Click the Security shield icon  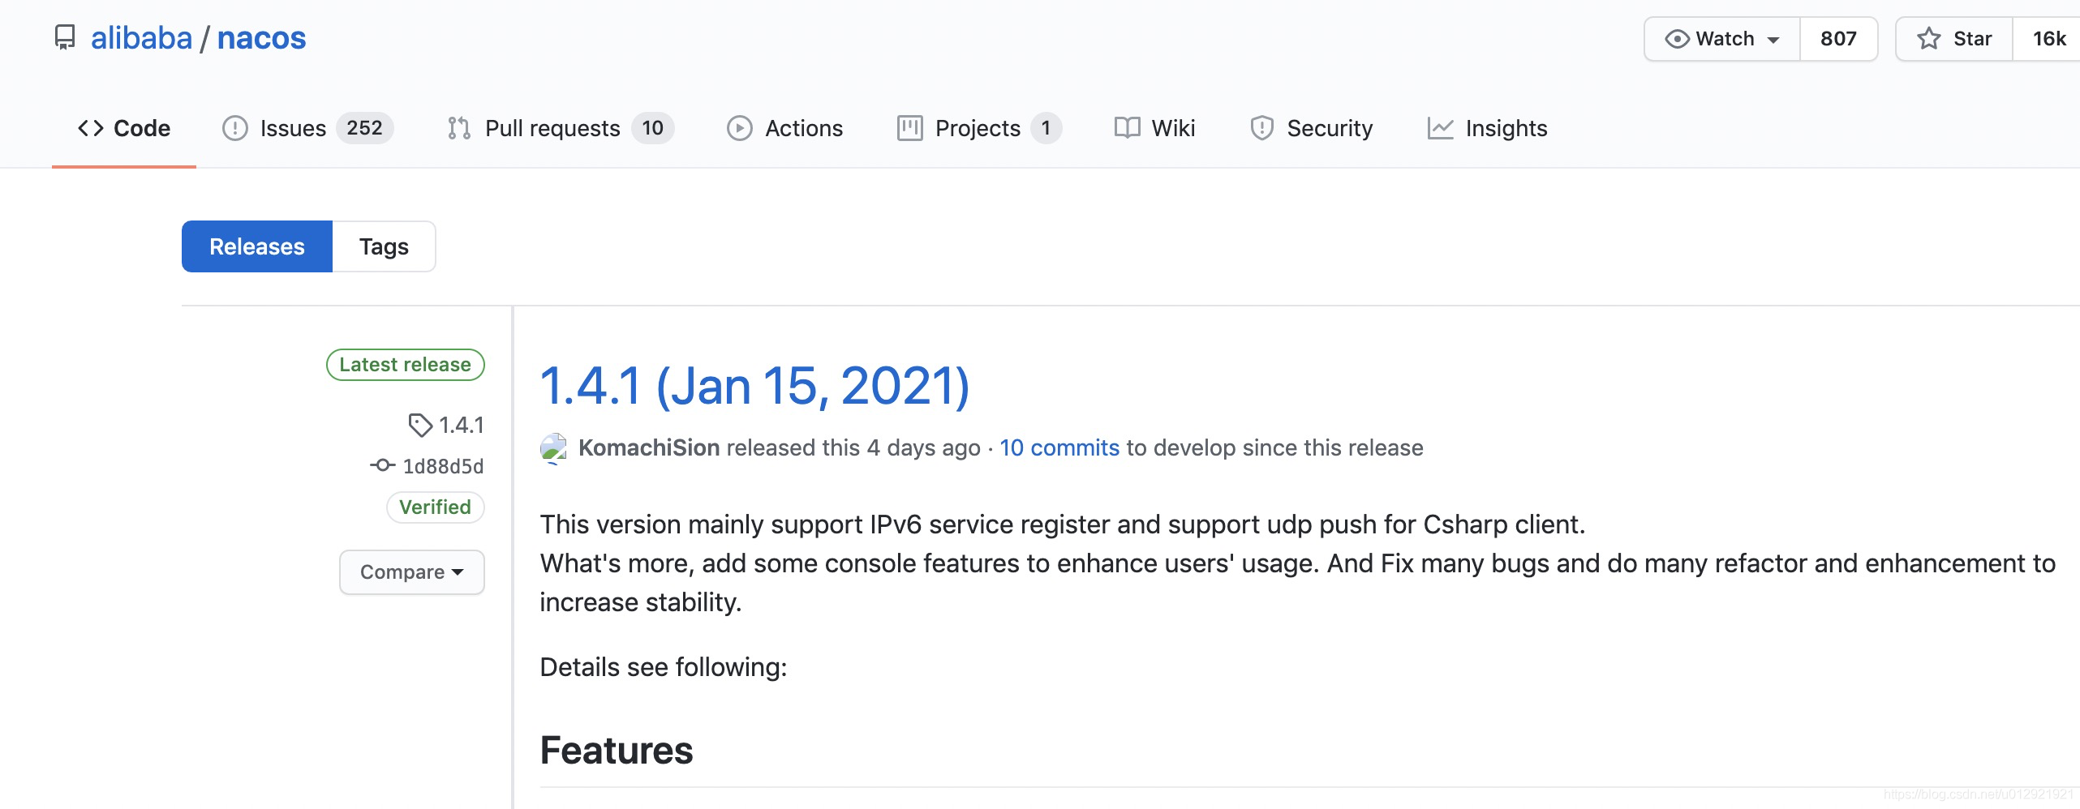(x=1261, y=128)
